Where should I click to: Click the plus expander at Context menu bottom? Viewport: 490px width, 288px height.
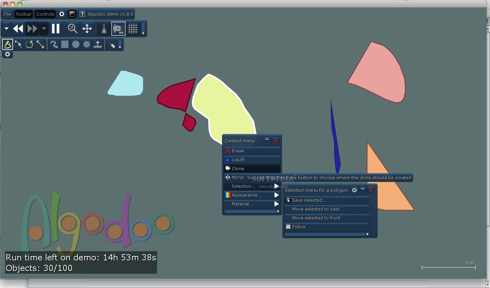click(278, 211)
